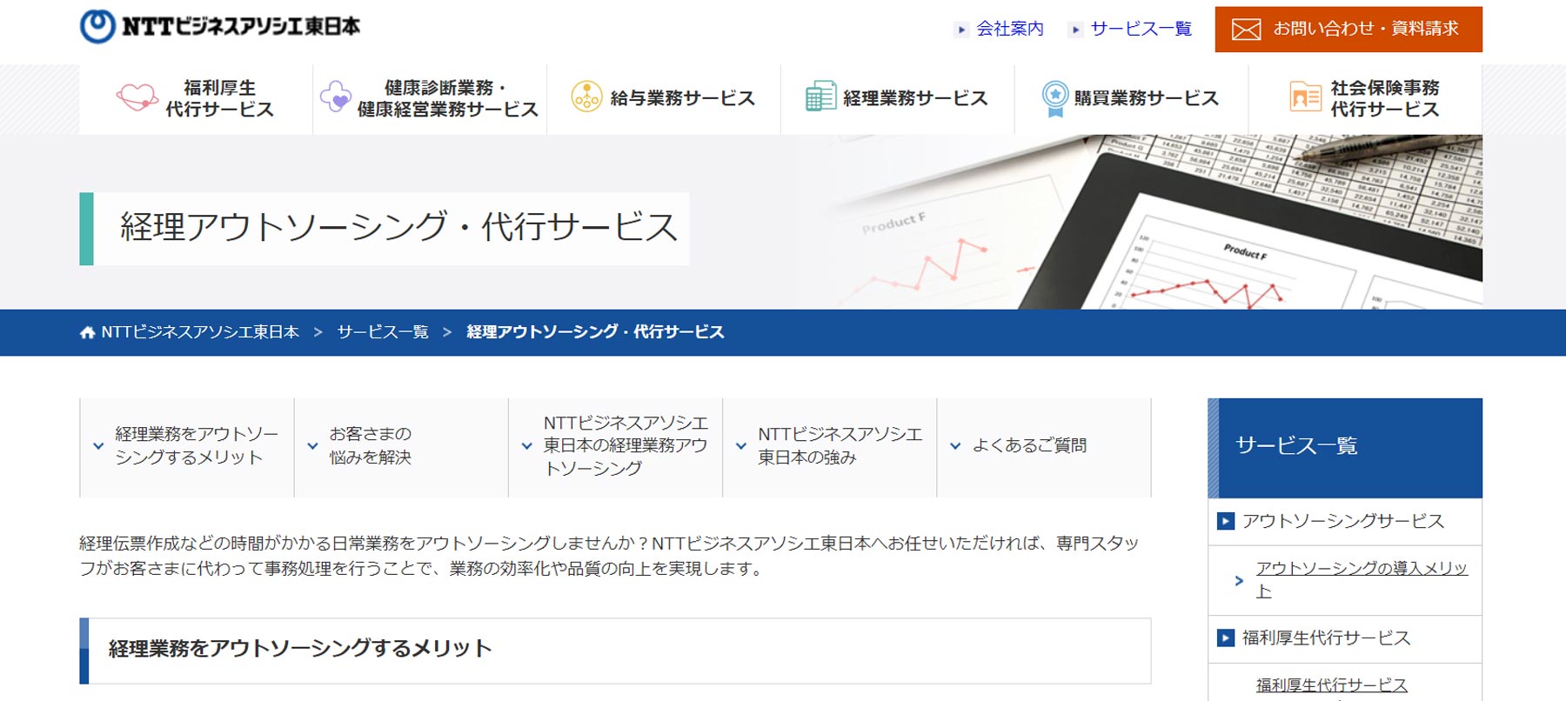Click the square arrow icon beside 福利厚生代行サービス in the sidebar

pyautogui.click(x=1226, y=638)
